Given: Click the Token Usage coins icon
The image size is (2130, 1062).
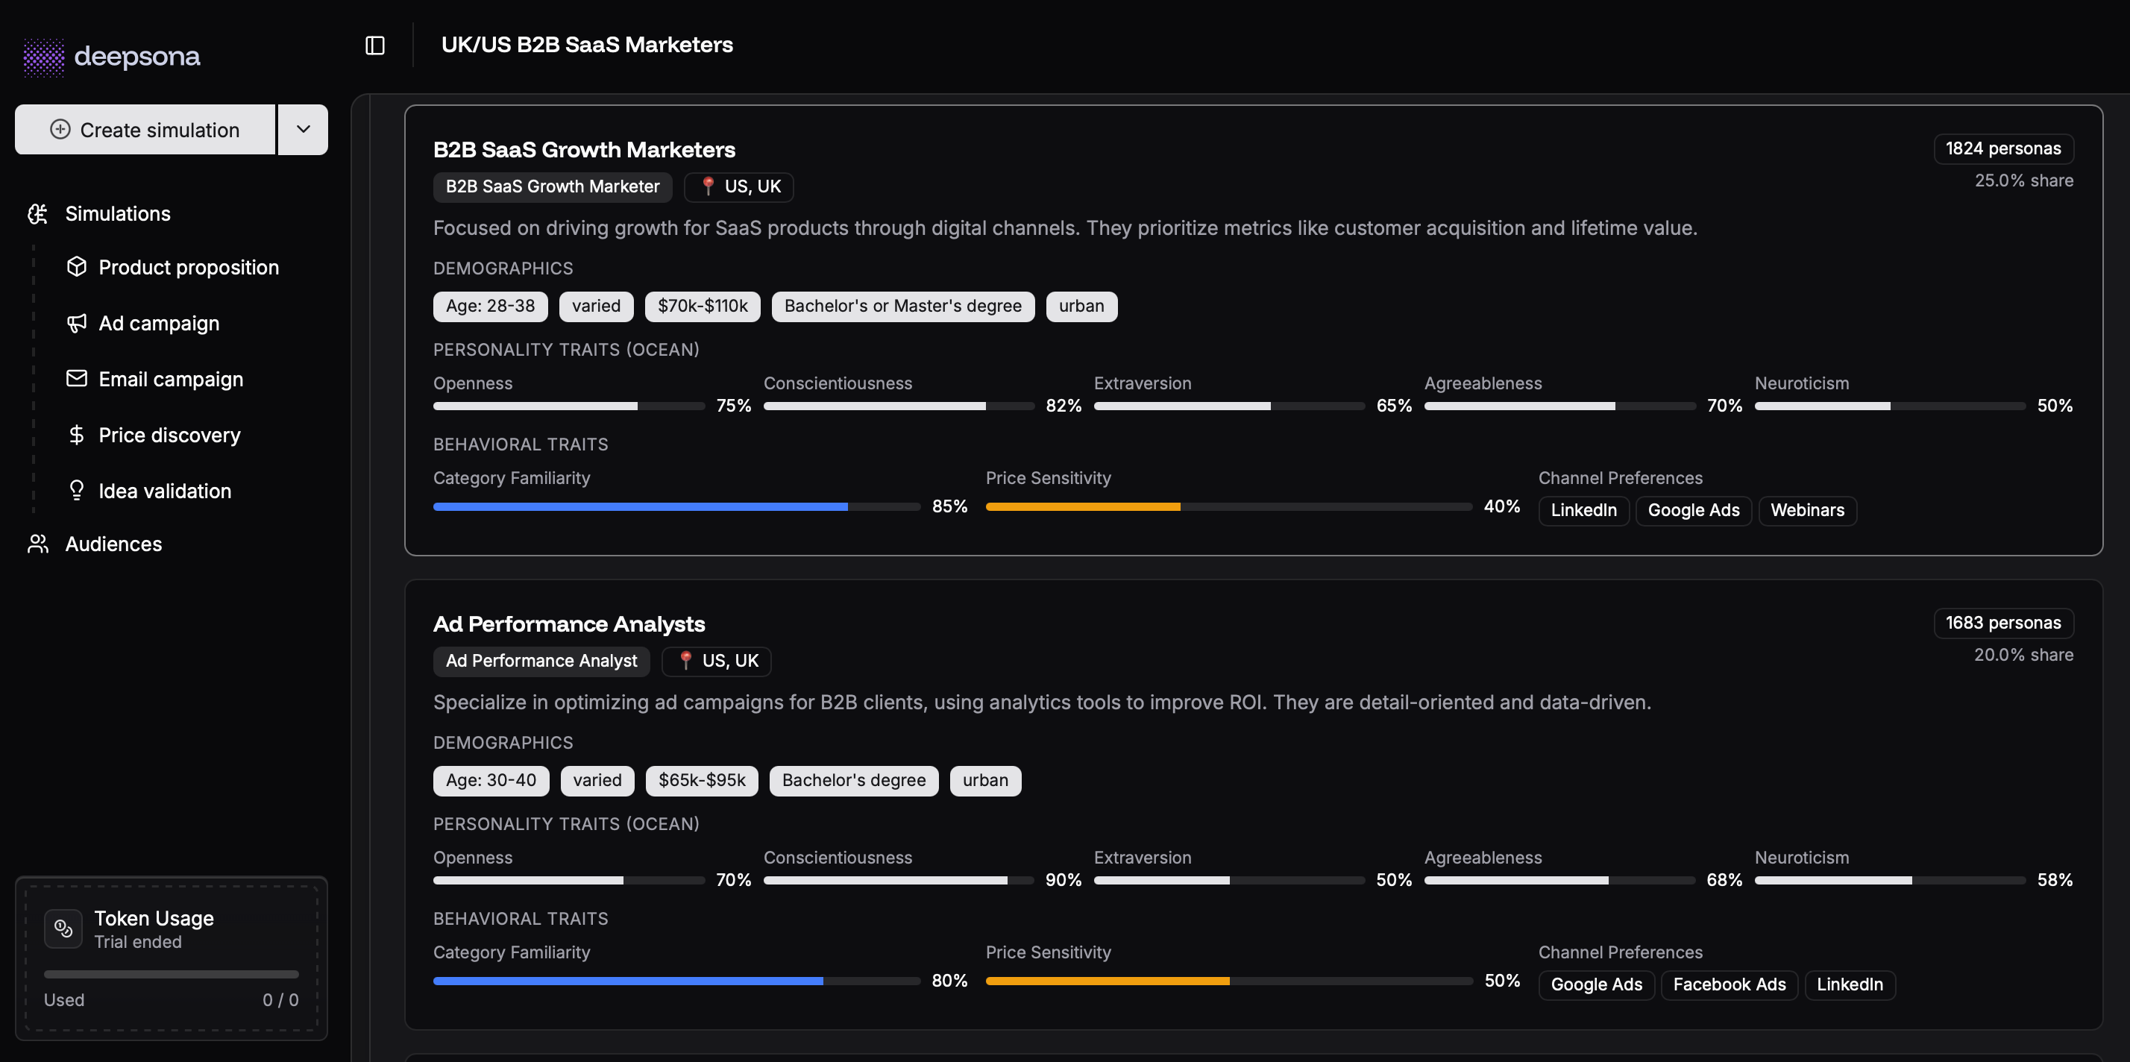Looking at the screenshot, I should click(63, 929).
